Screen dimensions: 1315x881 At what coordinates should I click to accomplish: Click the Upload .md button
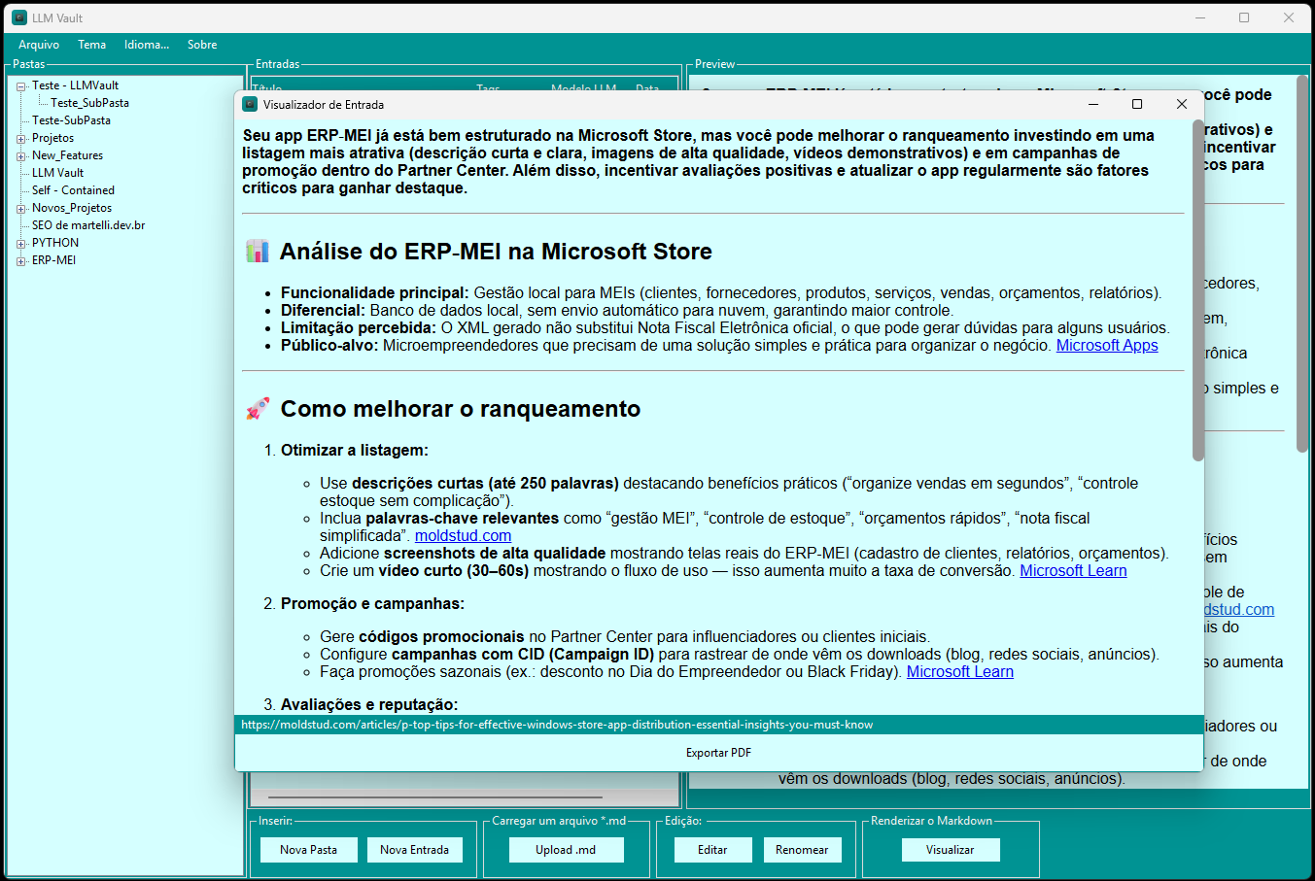[x=566, y=850]
